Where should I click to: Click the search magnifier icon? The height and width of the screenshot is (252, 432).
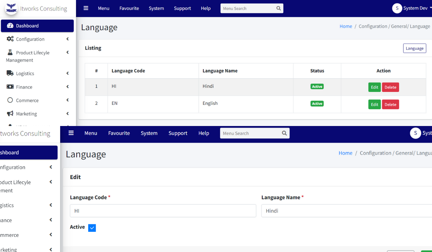tap(278, 8)
